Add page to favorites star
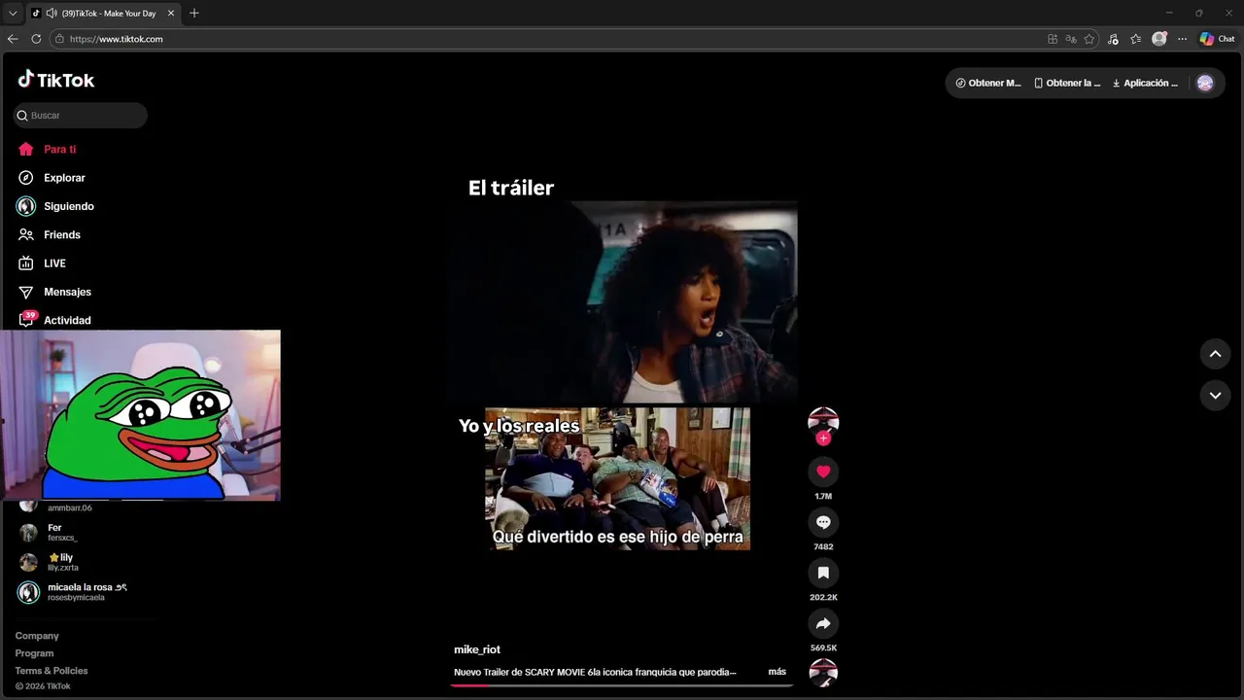This screenshot has height=700, width=1244. pos(1089,39)
